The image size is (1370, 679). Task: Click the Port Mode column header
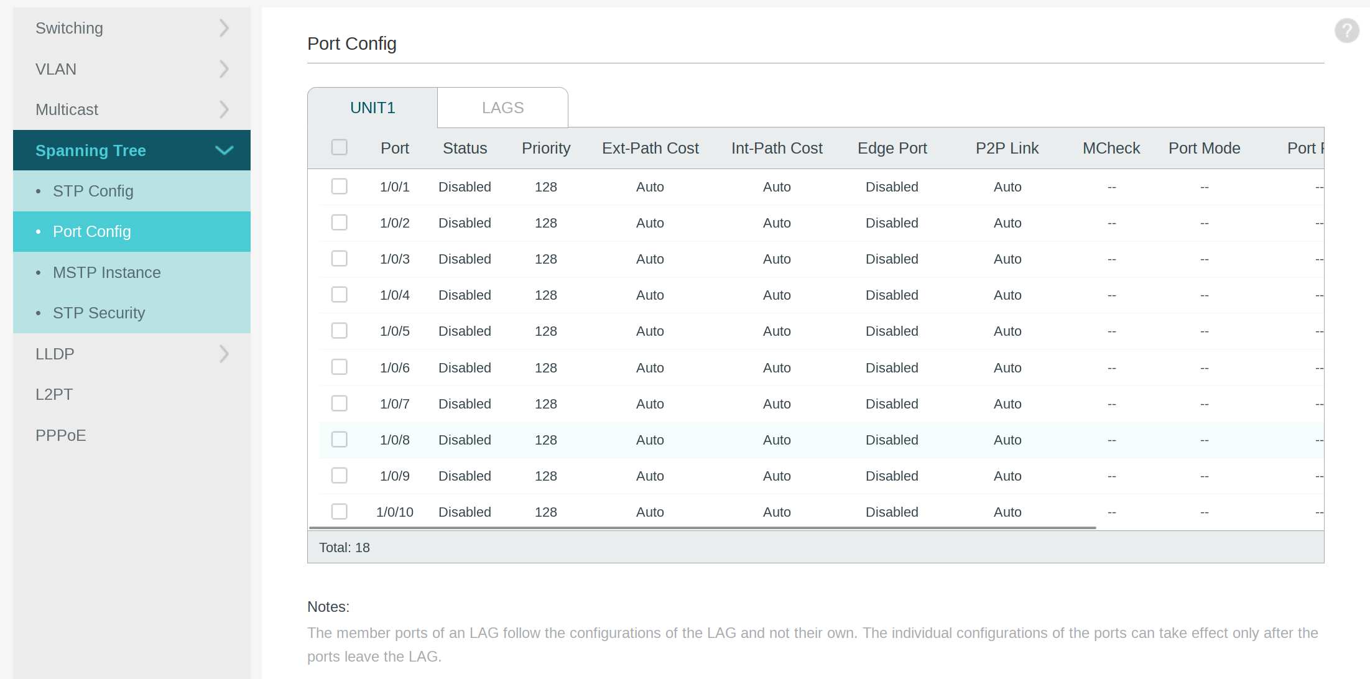[x=1204, y=148]
